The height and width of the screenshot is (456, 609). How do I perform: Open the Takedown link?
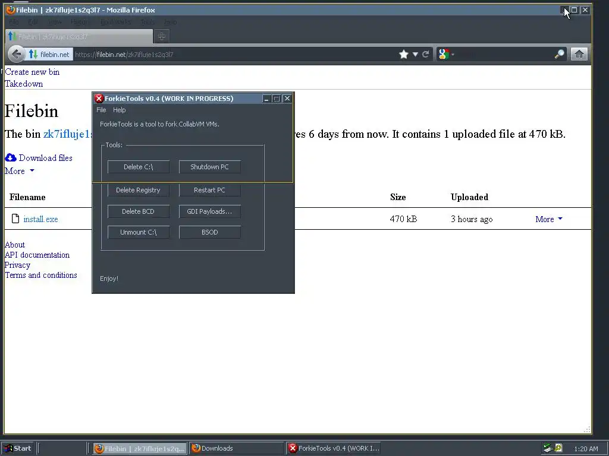(24, 84)
